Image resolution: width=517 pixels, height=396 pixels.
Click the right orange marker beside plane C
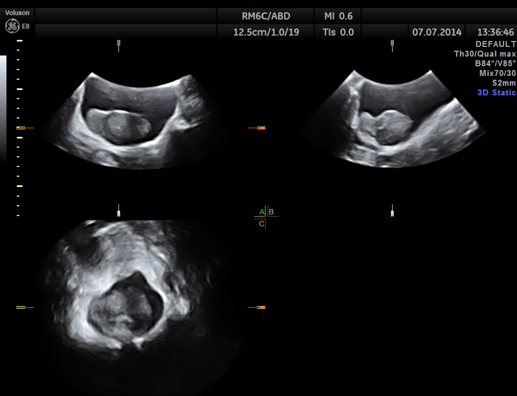[x=257, y=307]
